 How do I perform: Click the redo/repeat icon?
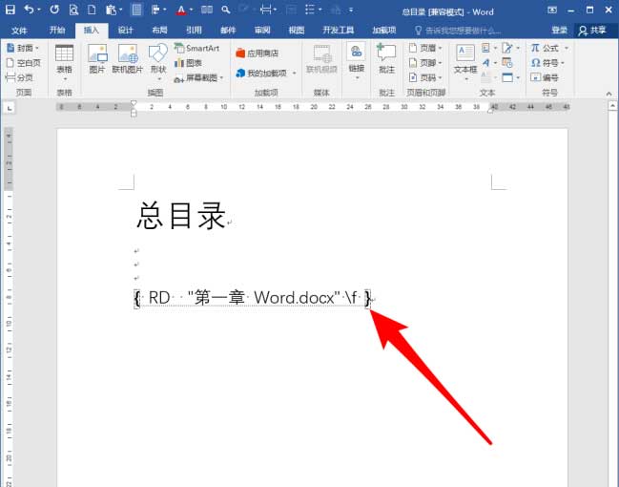click(x=54, y=10)
